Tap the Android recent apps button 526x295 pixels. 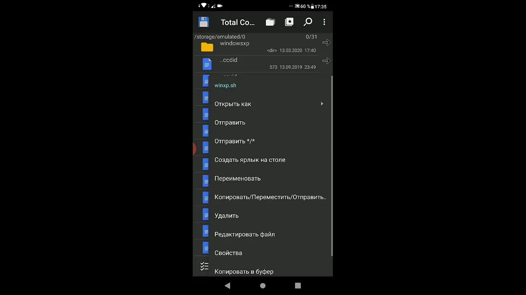[x=298, y=286]
